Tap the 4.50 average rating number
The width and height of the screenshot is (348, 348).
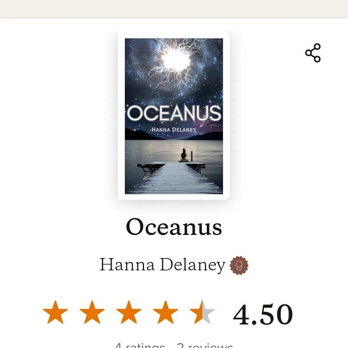click(263, 314)
